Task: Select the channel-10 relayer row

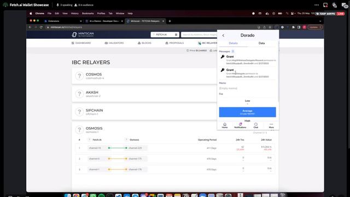Action: tap(175, 148)
